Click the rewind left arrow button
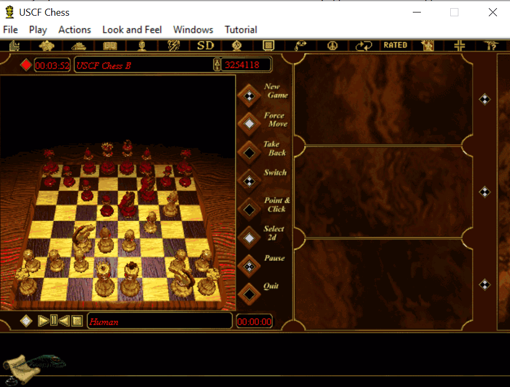Image resolution: width=510 pixels, height=387 pixels. [x=65, y=321]
